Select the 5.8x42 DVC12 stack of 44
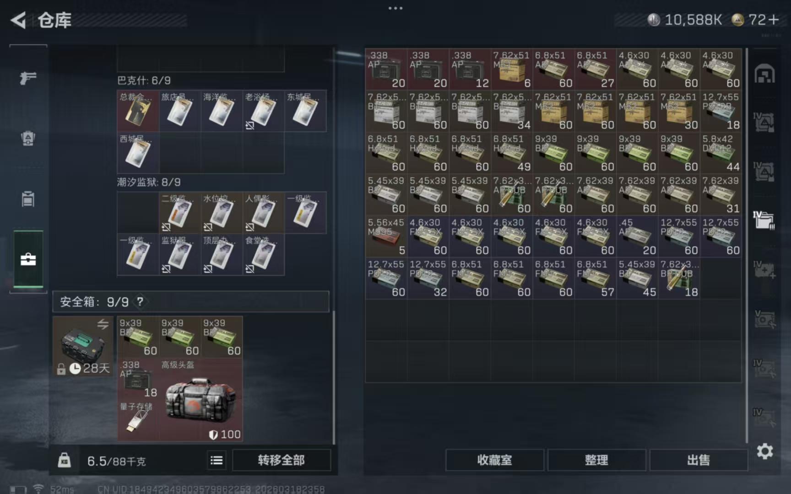The image size is (791, 494). [x=721, y=153]
